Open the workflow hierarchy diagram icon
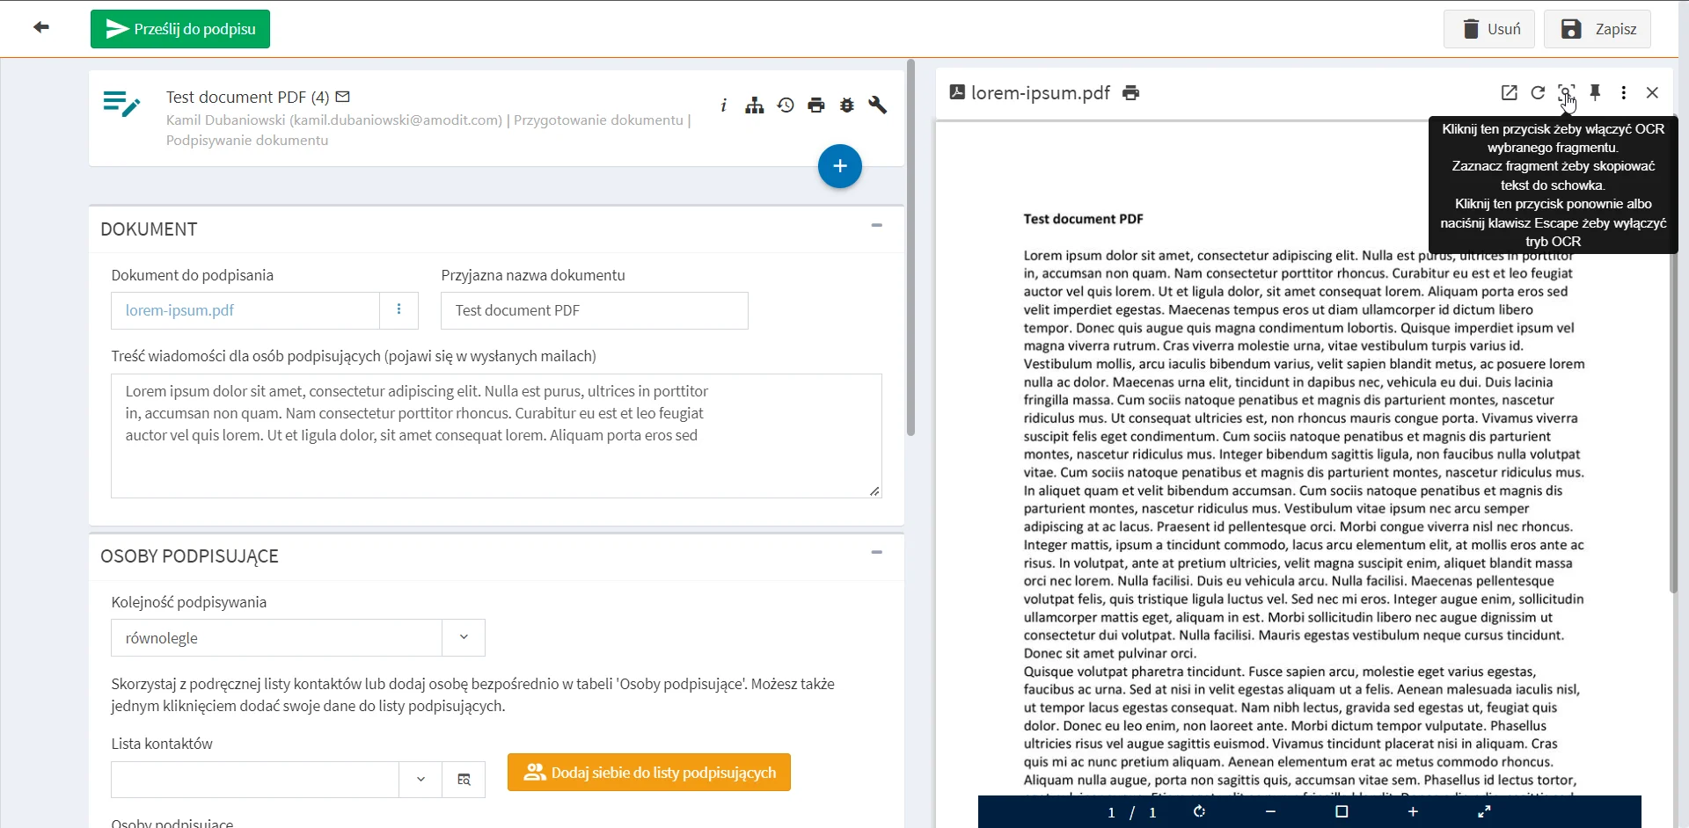Viewport: 1689px width, 828px height. [755, 105]
